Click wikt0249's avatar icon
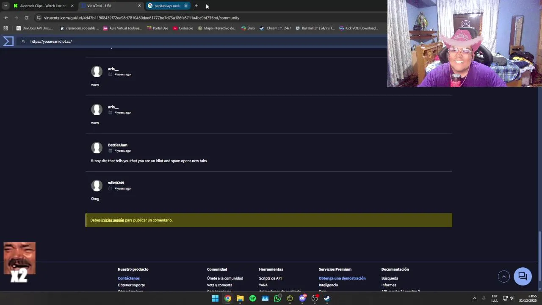Viewport: 542px width, 305px height. coord(97,186)
